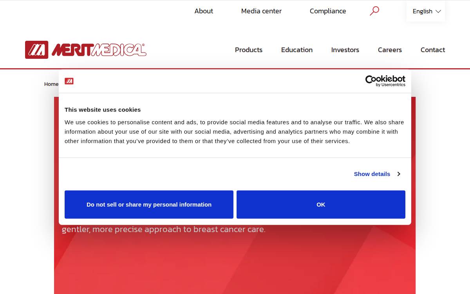The width and height of the screenshot is (470, 294).
Task: Open the Products menu
Action: (249, 50)
